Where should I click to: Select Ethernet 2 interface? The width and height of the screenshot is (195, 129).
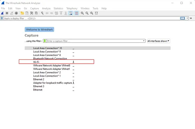click(97, 79)
